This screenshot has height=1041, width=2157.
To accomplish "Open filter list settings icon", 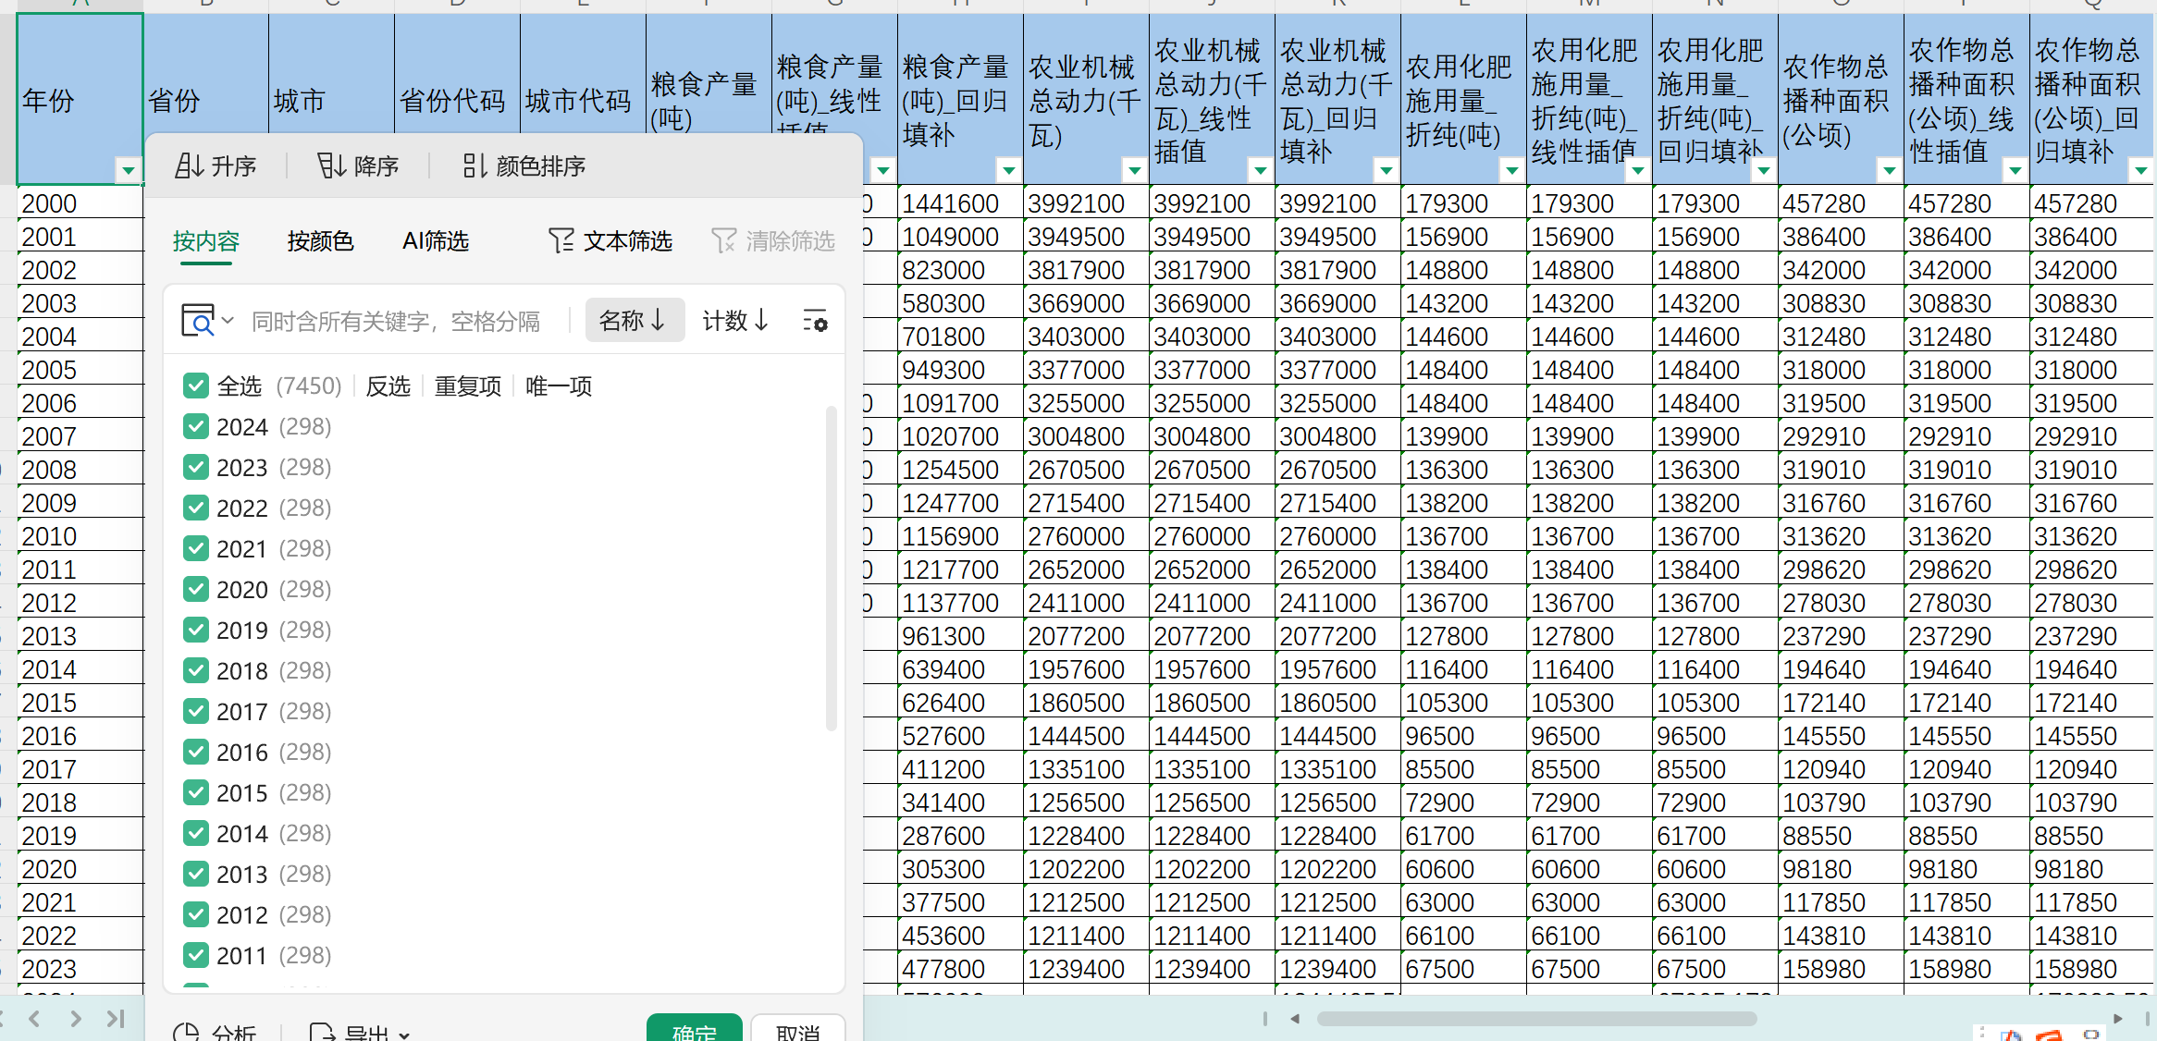I will (x=815, y=321).
